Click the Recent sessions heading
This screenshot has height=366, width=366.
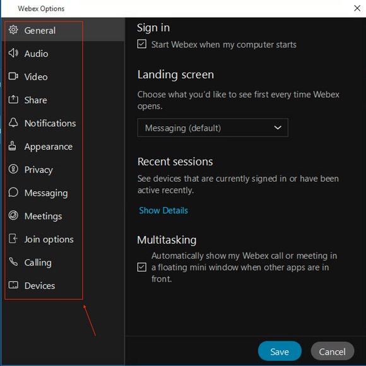[175, 162]
